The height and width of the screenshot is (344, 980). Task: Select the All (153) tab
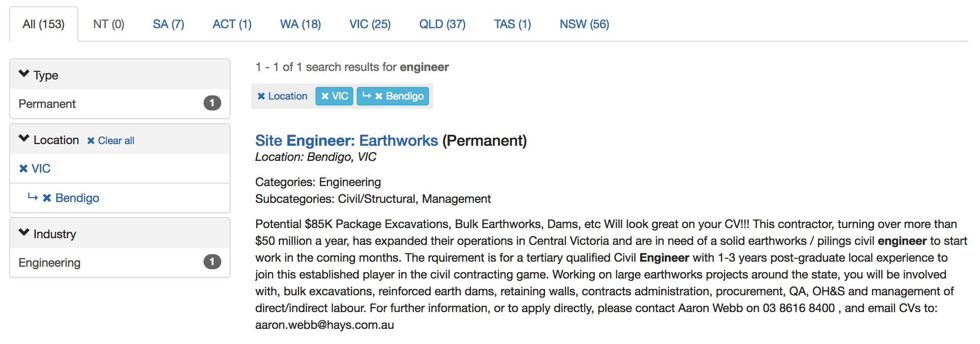pos(44,24)
